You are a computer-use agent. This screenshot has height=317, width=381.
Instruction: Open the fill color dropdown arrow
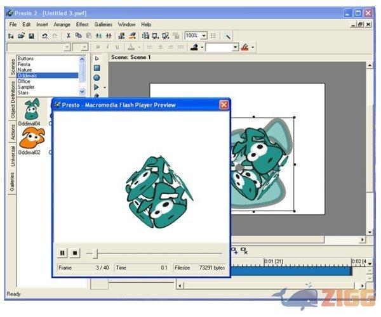(x=202, y=48)
